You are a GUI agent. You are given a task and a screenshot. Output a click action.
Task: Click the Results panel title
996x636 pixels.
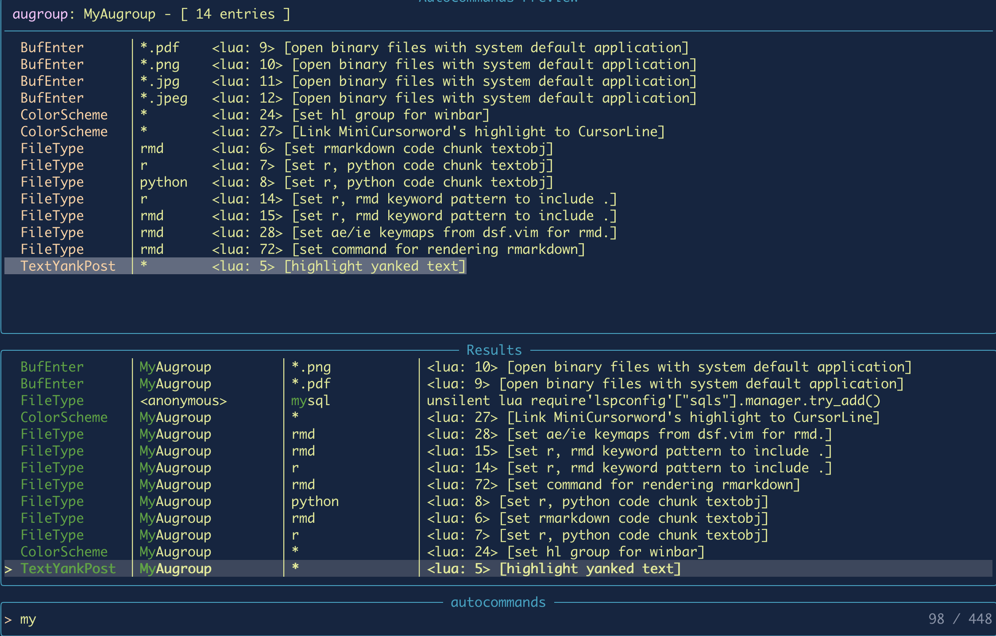click(x=494, y=349)
